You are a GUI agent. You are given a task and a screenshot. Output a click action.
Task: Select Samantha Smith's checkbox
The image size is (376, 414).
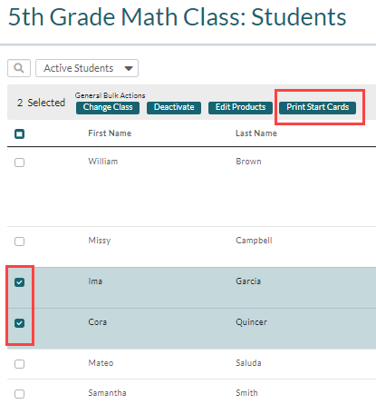tap(20, 394)
